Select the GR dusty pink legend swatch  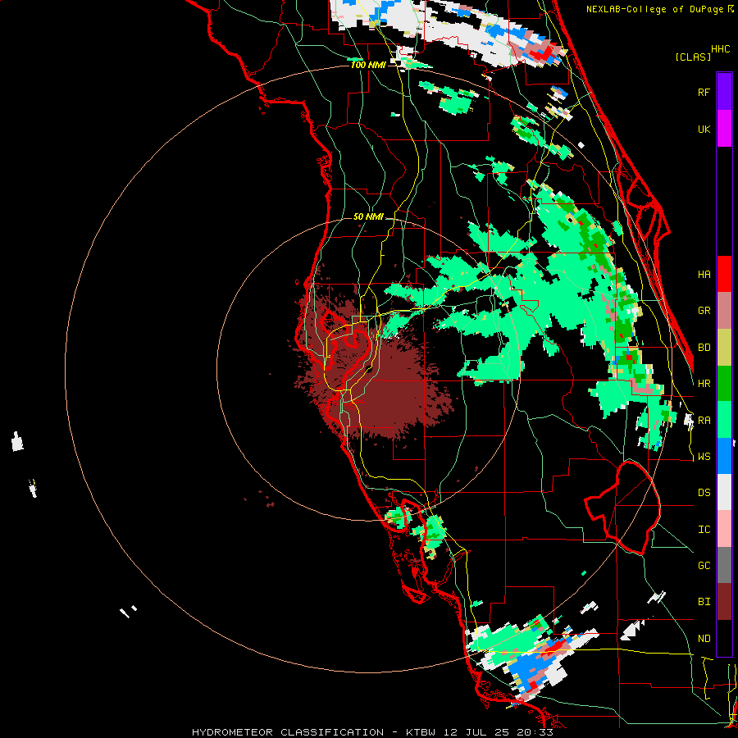(724, 311)
